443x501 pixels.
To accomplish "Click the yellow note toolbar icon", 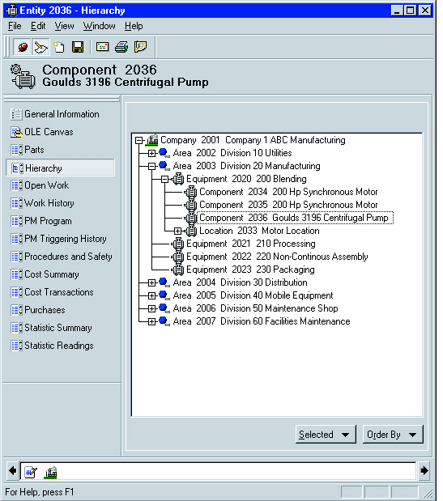I will coord(140,47).
